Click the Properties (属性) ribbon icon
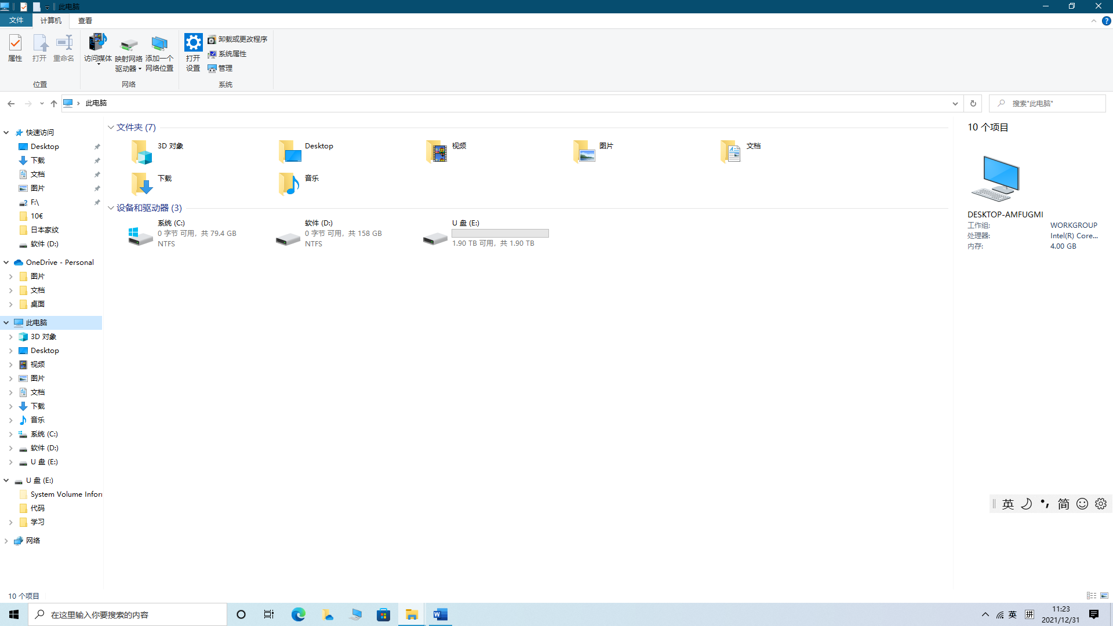Screen dimensions: 1113x626 pos(15,48)
